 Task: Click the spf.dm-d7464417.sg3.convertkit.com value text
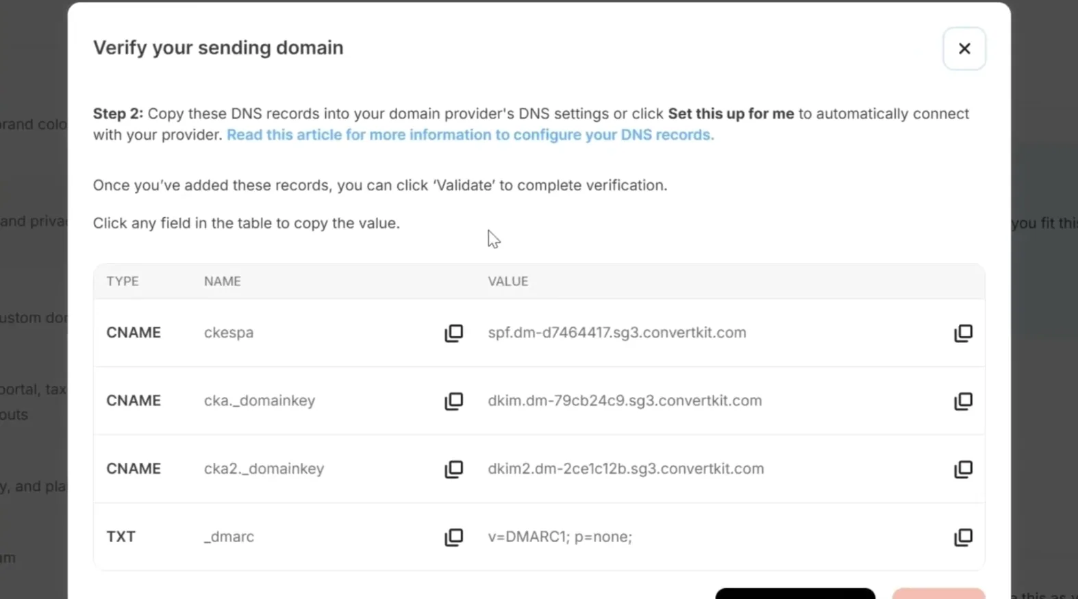point(617,333)
